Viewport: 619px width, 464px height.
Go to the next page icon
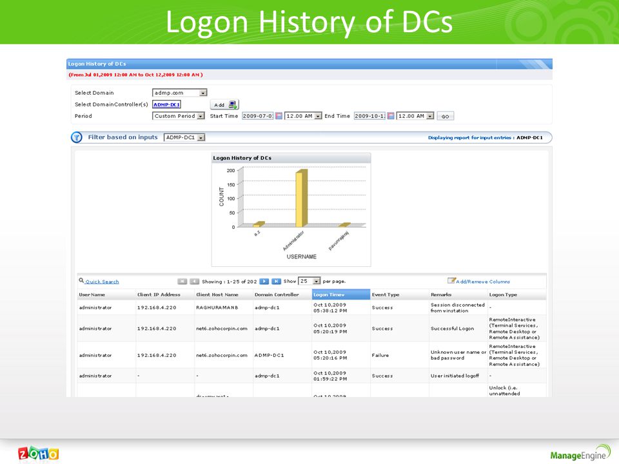264,282
